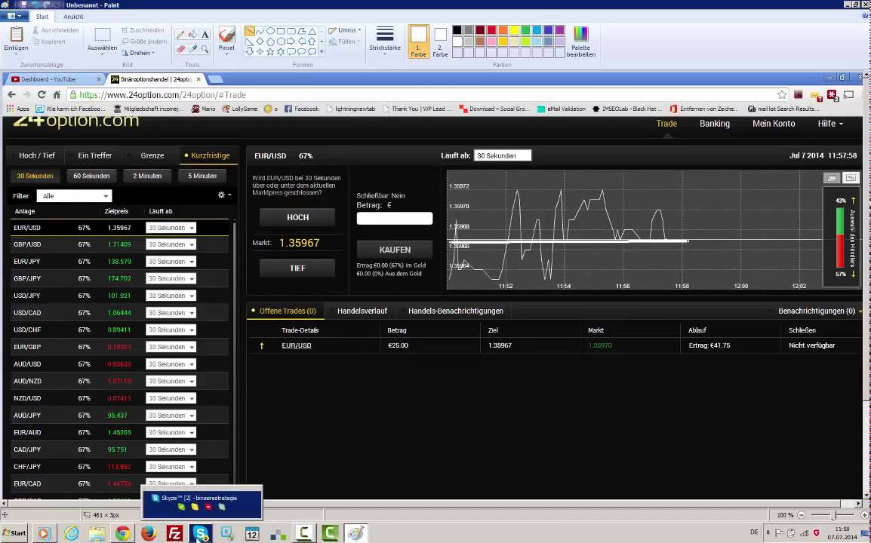Image resolution: width=871 pixels, height=543 pixels.
Task: Switch to the Ansicht ribbon tab
Action: [72, 17]
